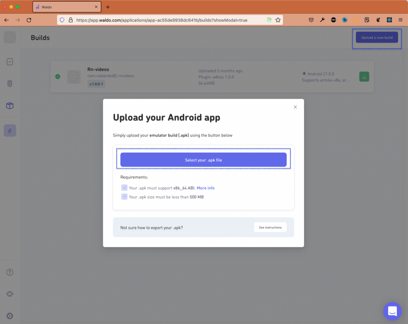This screenshot has height=324, width=408.
Task: Click the green status check on Rn-videos
Action: (58, 76)
